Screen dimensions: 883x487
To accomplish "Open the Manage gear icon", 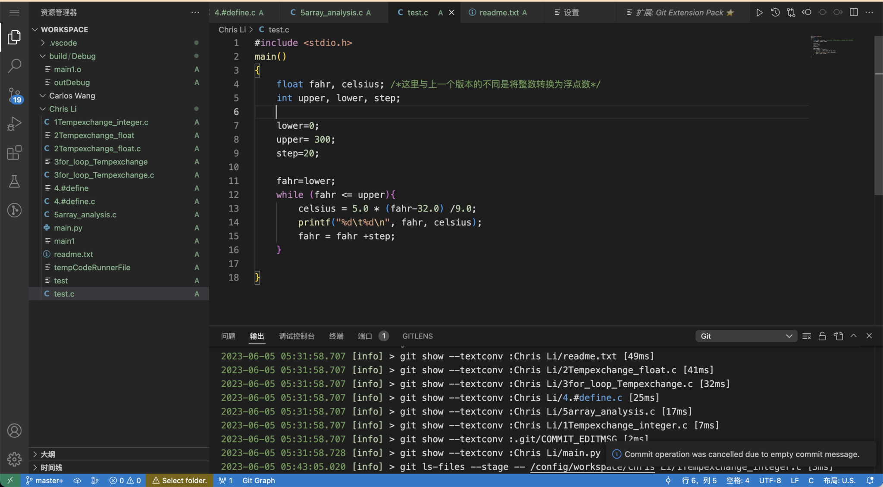I will 14,459.
